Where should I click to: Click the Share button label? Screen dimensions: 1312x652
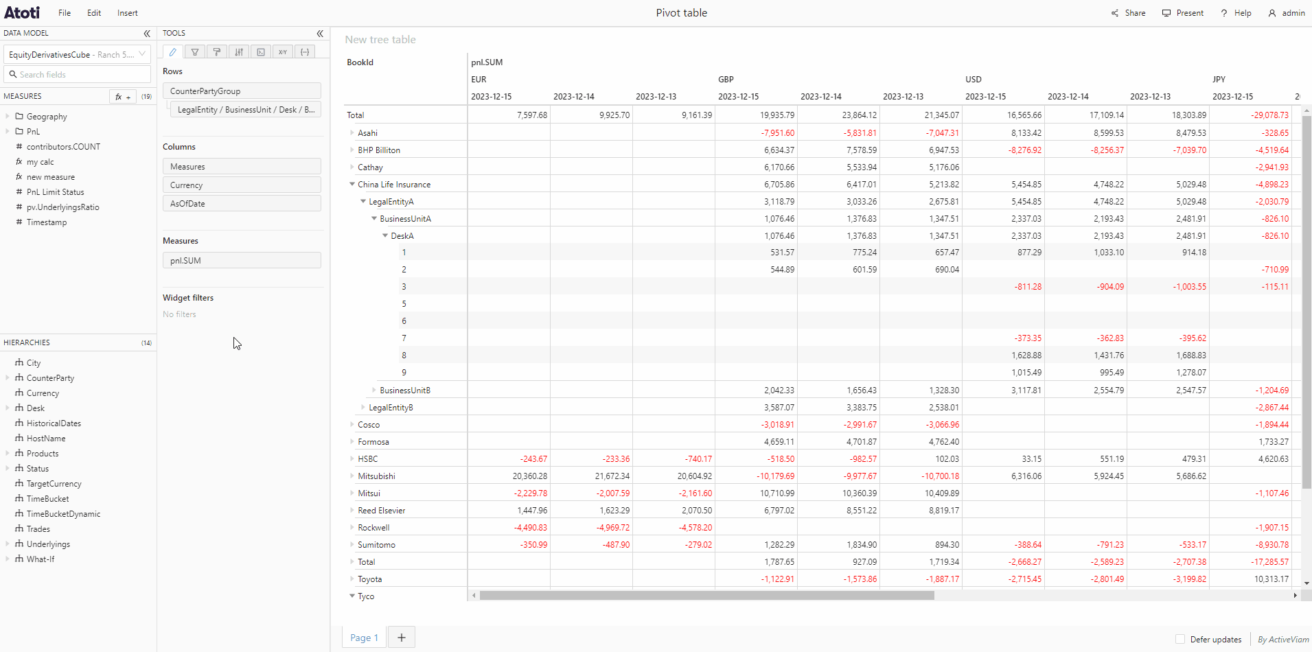coord(1135,13)
